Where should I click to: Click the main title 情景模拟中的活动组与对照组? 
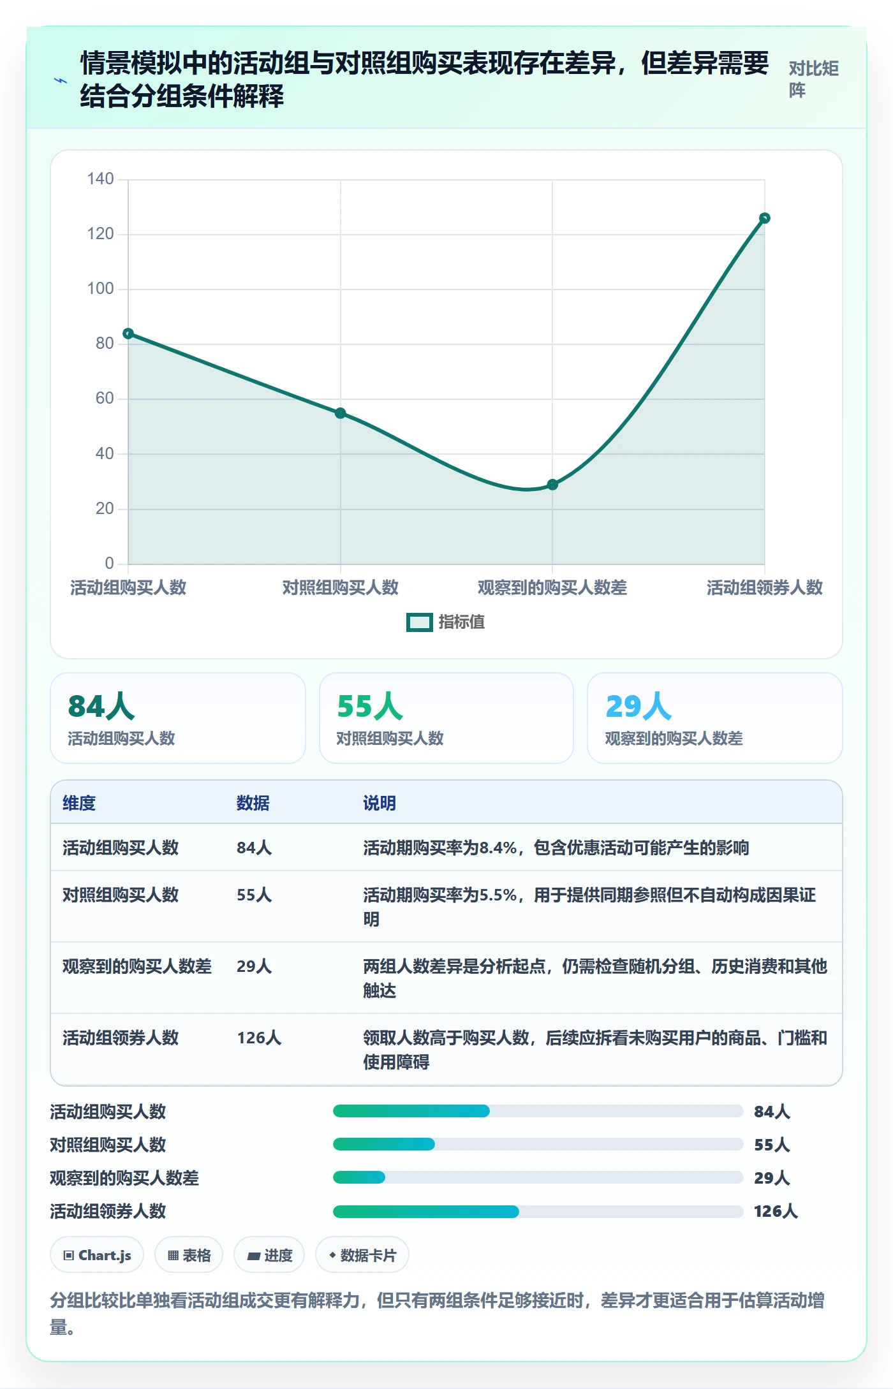point(424,80)
